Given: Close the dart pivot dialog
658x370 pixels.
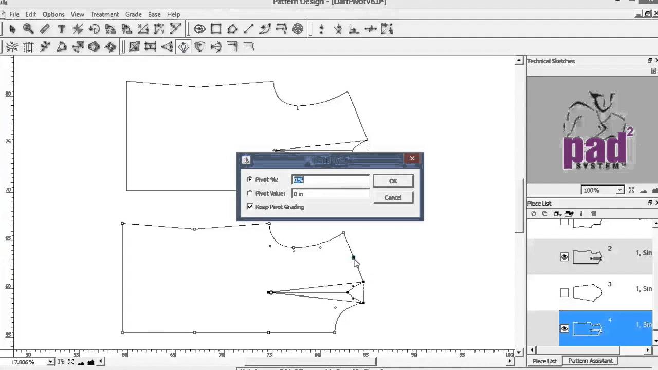Looking at the screenshot, I should click(x=412, y=159).
